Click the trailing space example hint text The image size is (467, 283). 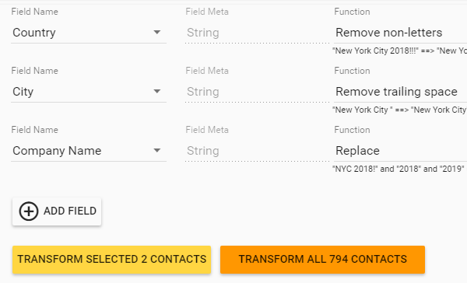[399, 110]
